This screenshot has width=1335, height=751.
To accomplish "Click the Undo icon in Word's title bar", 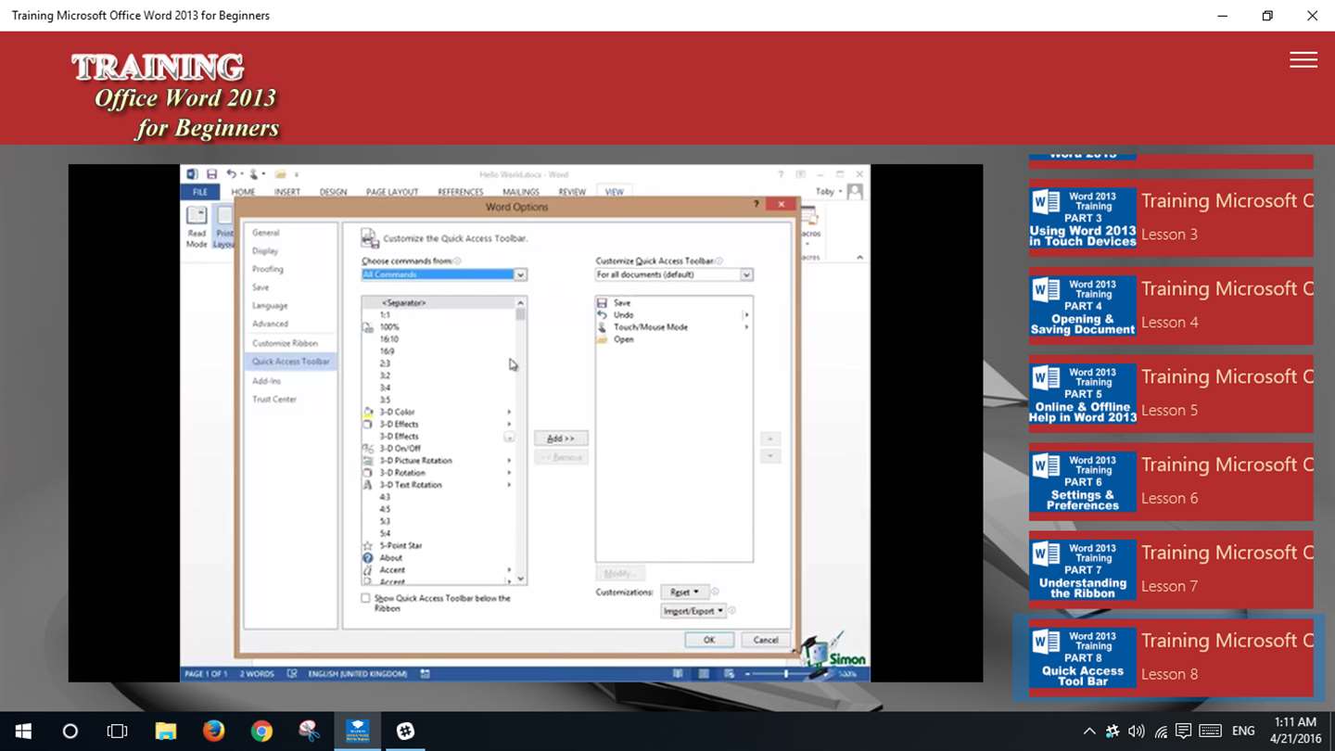I will coord(231,174).
